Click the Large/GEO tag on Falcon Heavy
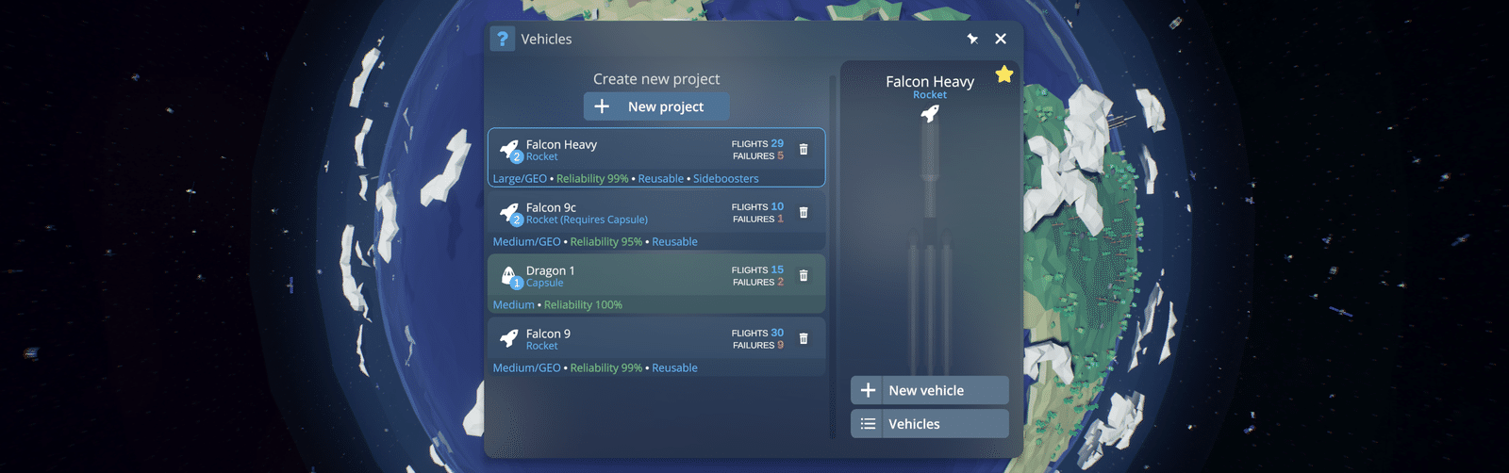This screenshot has height=473, width=1509. 520,179
